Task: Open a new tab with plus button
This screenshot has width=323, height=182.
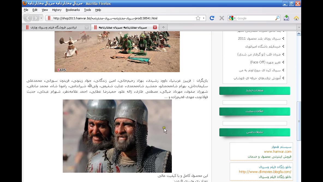Action: point(163,27)
